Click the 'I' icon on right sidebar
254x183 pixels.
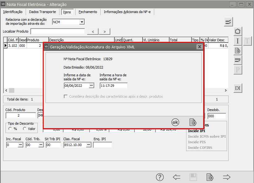(238, 41)
